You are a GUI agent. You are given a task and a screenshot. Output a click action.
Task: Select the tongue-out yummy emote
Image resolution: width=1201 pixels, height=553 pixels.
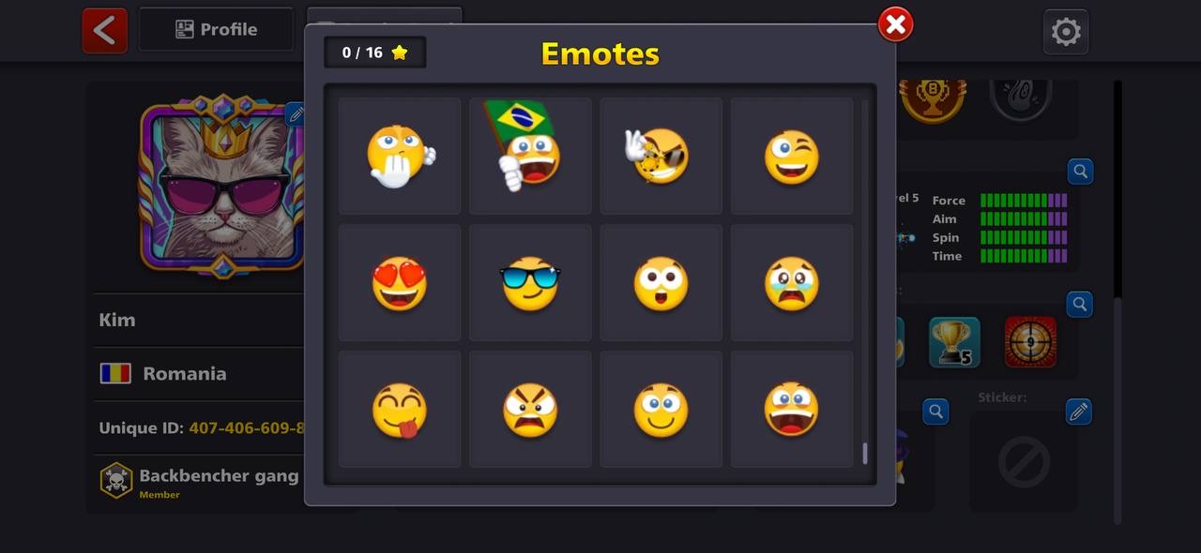pyautogui.click(x=400, y=410)
